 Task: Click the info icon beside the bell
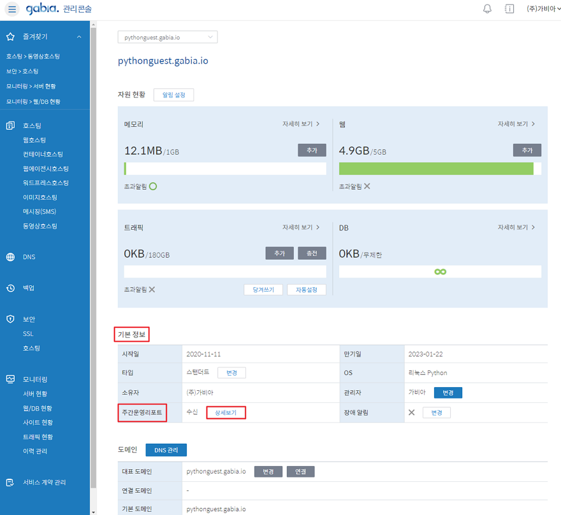(x=509, y=8)
